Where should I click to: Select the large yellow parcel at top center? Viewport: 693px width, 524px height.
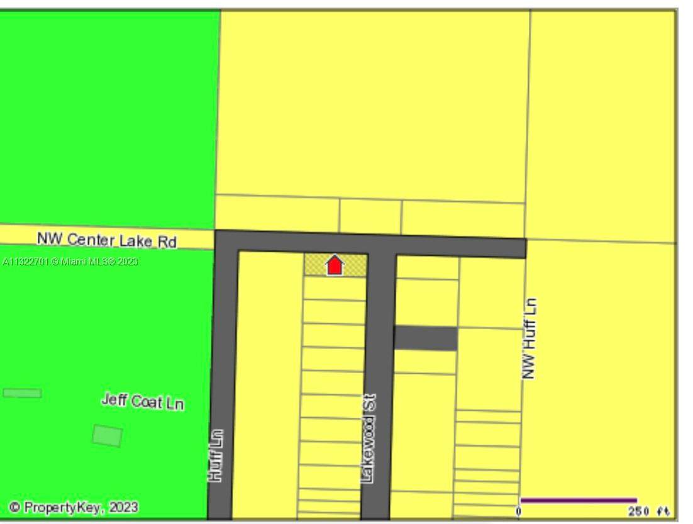[374, 104]
